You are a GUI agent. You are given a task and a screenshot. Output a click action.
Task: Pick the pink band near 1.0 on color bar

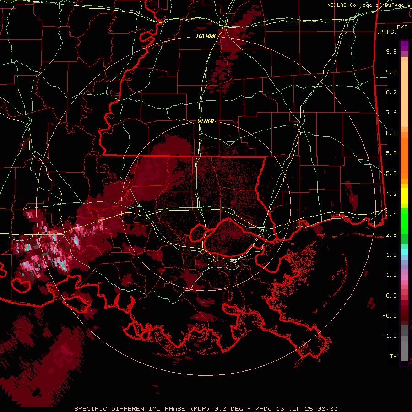click(x=404, y=277)
